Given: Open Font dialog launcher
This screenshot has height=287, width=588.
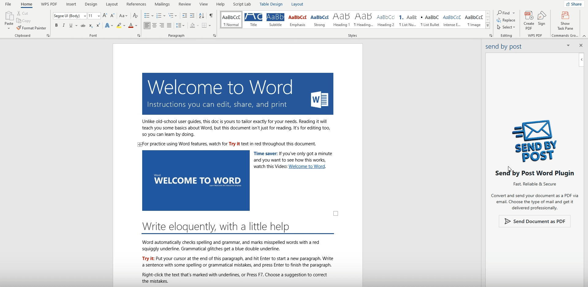Looking at the screenshot, I should tap(139, 36).
